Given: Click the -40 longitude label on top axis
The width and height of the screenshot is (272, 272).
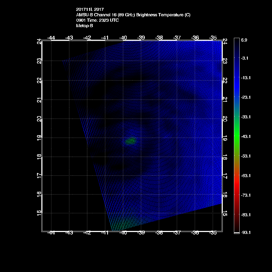Looking at the screenshot, I should pos(123,38).
